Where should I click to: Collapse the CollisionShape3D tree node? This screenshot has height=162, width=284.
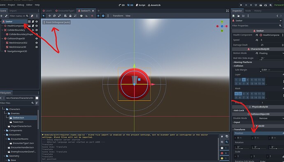(x=2, y=38)
